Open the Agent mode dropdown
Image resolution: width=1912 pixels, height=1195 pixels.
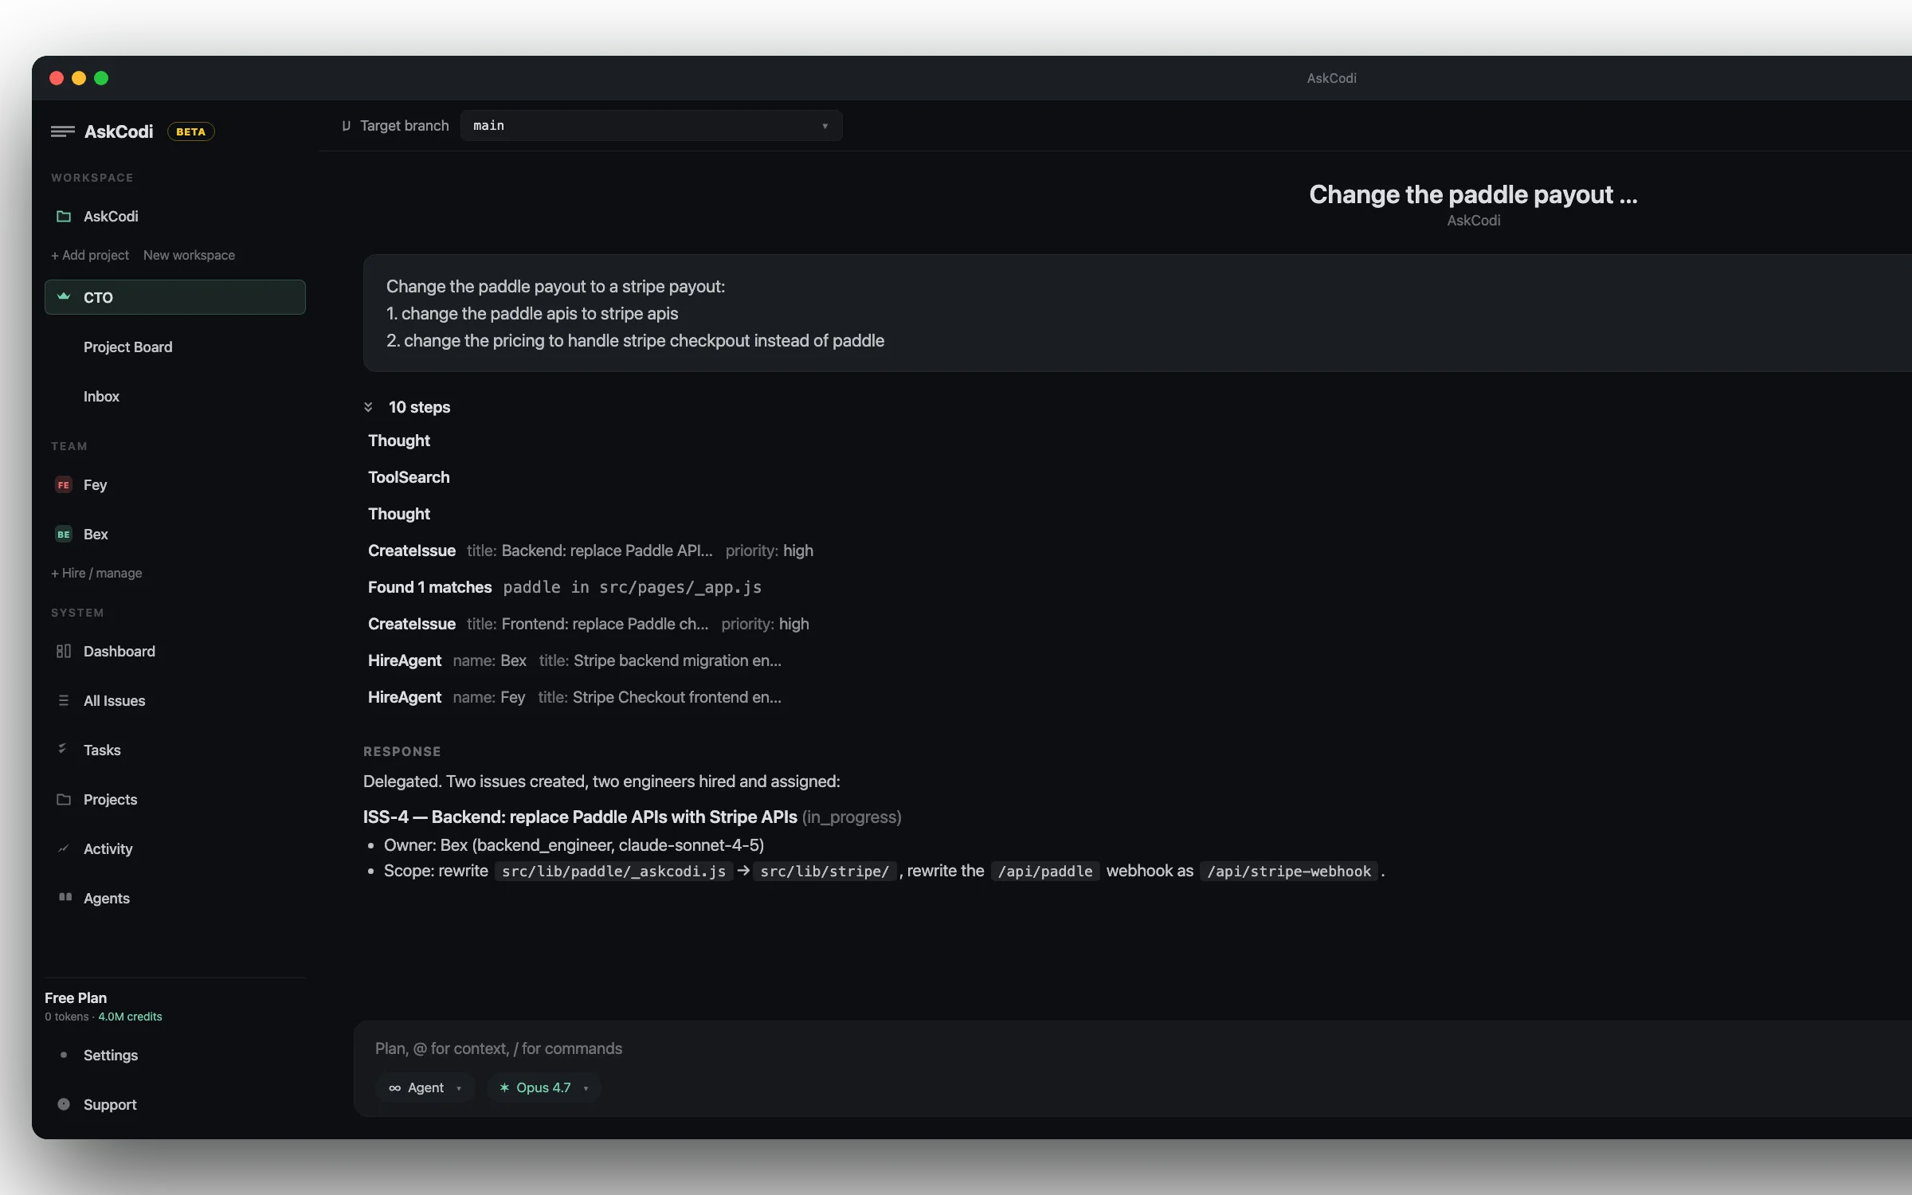[x=425, y=1088]
